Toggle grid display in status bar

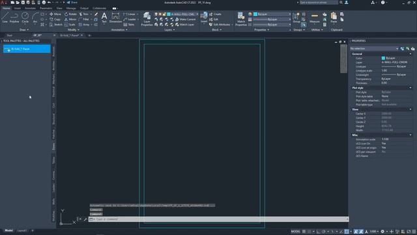pos(304,232)
